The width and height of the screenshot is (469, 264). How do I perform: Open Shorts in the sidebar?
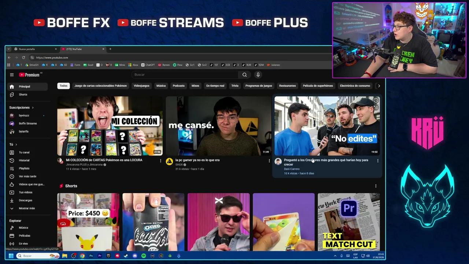point(27,95)
